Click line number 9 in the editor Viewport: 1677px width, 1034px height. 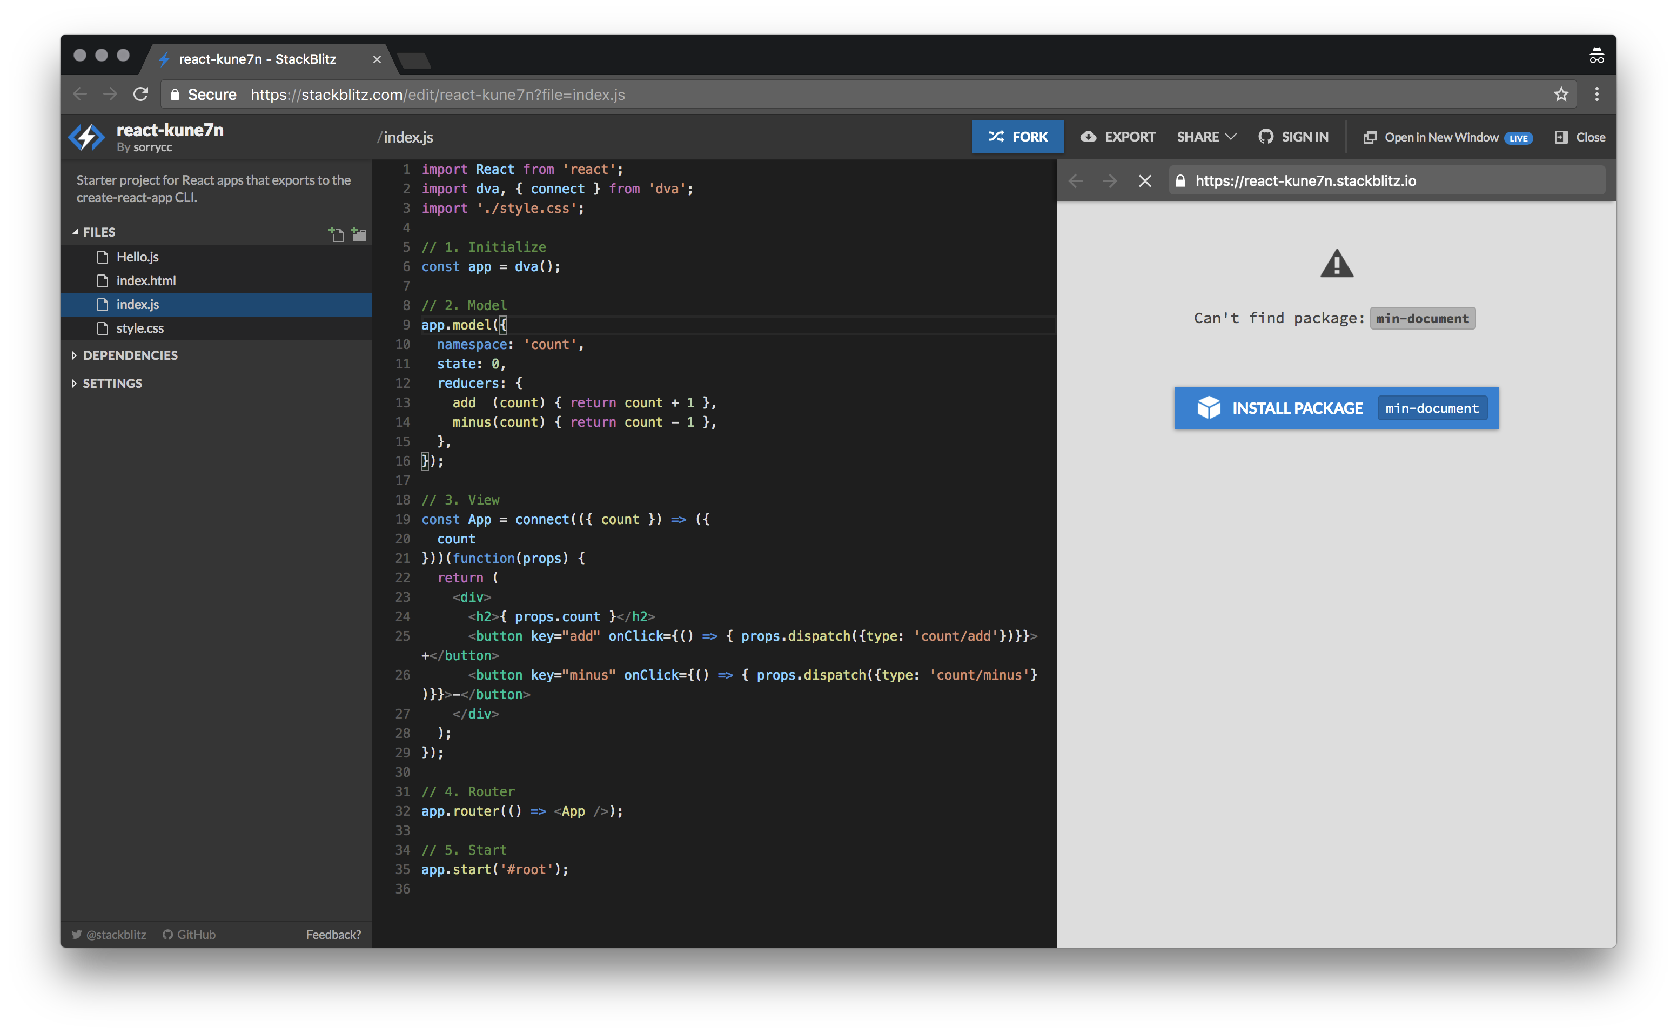coord(406,325)
